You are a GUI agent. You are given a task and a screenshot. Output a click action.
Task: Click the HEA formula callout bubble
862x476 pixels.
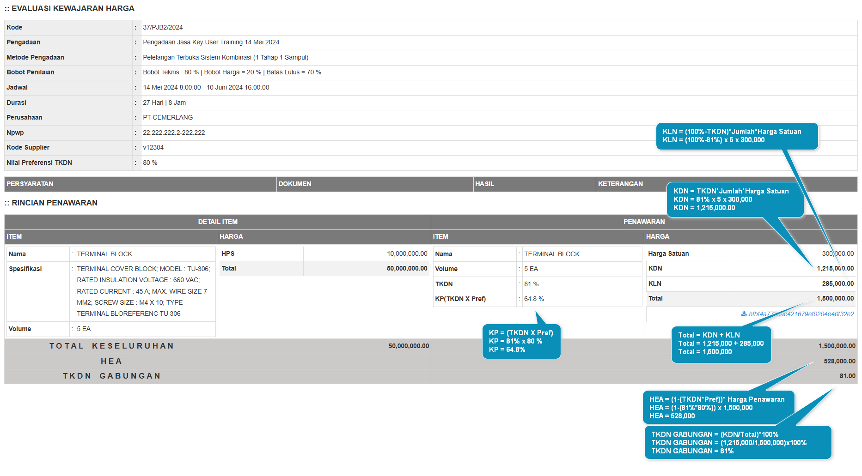717,407
